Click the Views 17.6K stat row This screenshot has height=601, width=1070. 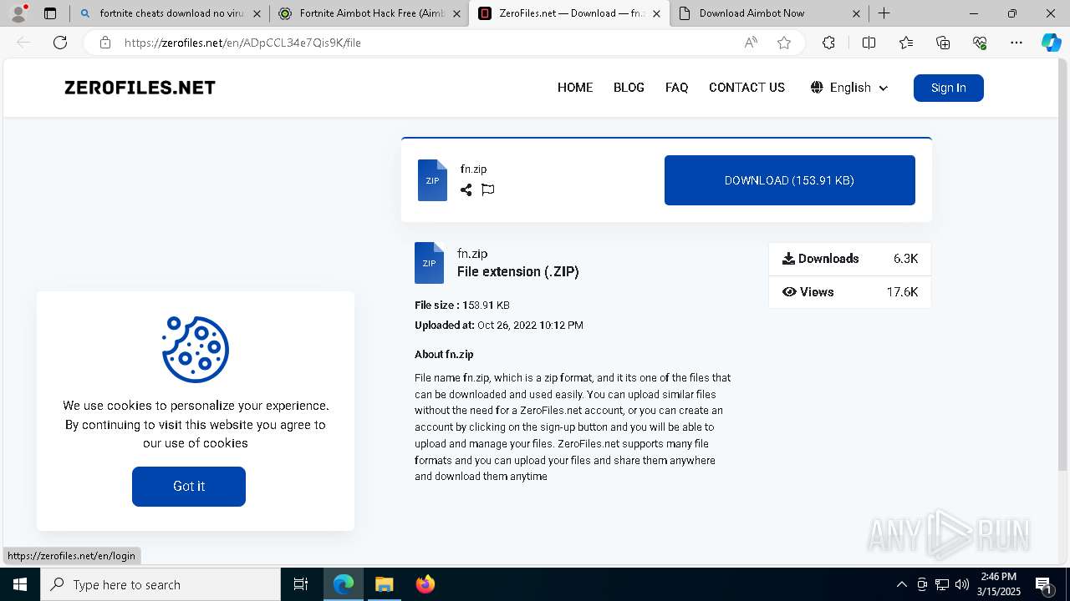coord(849,292)
